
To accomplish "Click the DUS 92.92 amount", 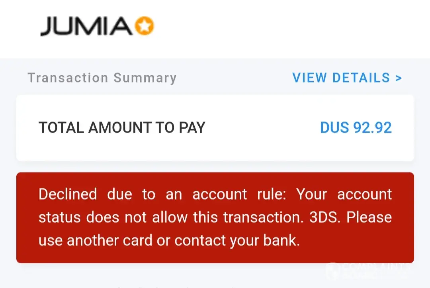I will [356, 127].
